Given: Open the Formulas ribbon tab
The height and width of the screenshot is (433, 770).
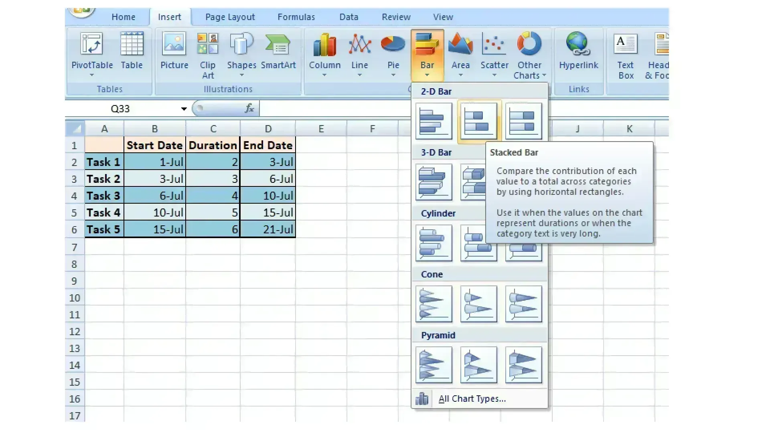Looking at the screenshot, I should pyautogui.click(x=296, y=17).
